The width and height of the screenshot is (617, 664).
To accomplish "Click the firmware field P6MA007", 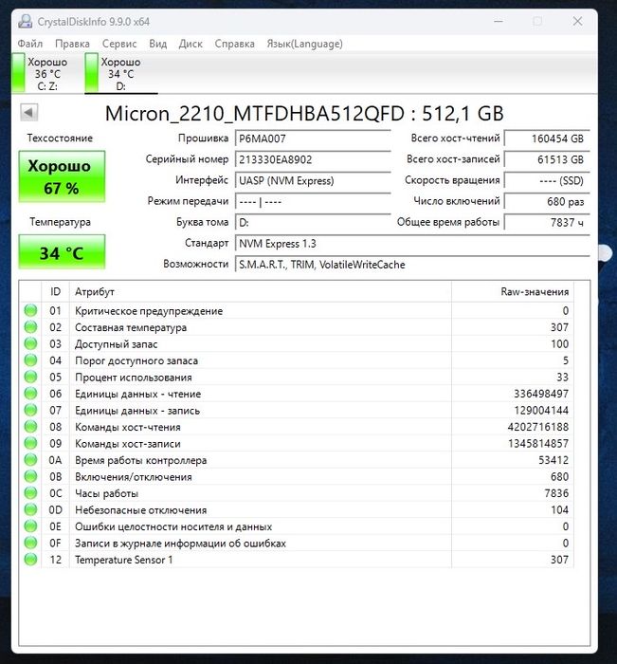I will pyautogui.click(x=313, y=138).
